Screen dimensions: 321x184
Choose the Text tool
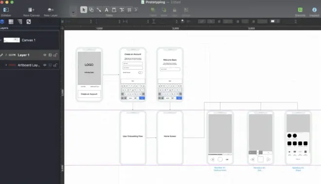click(107, 10)
